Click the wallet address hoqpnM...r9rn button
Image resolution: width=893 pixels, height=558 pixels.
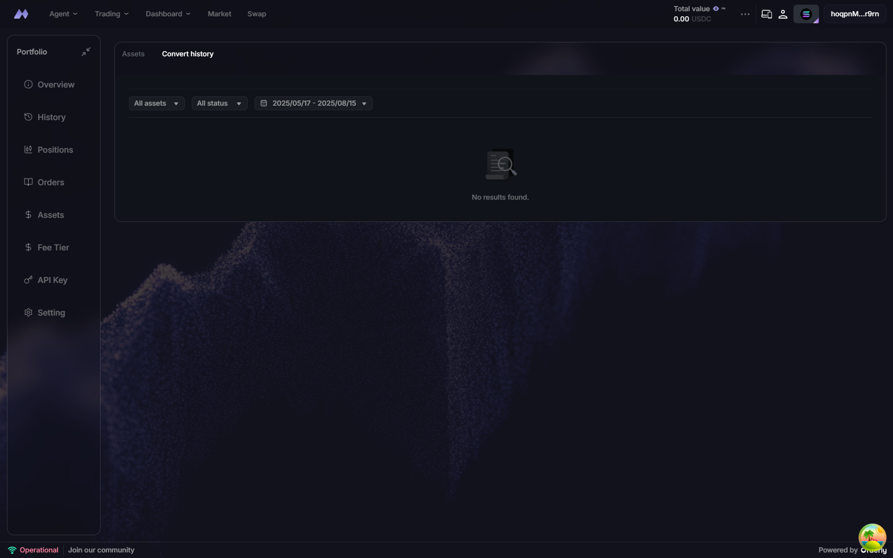click(x=854, y=14)
